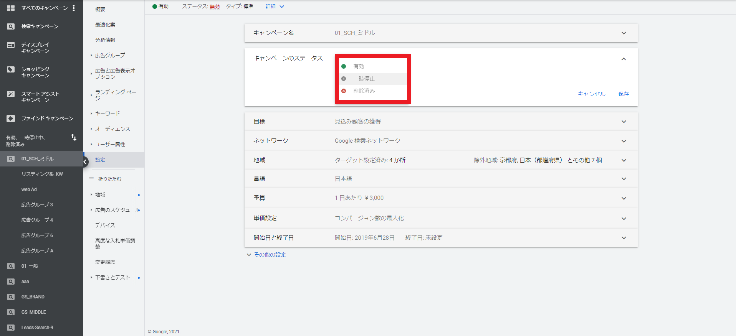
Task: Click the search icon beside 01_一般
Action: (x=11, y=266)
